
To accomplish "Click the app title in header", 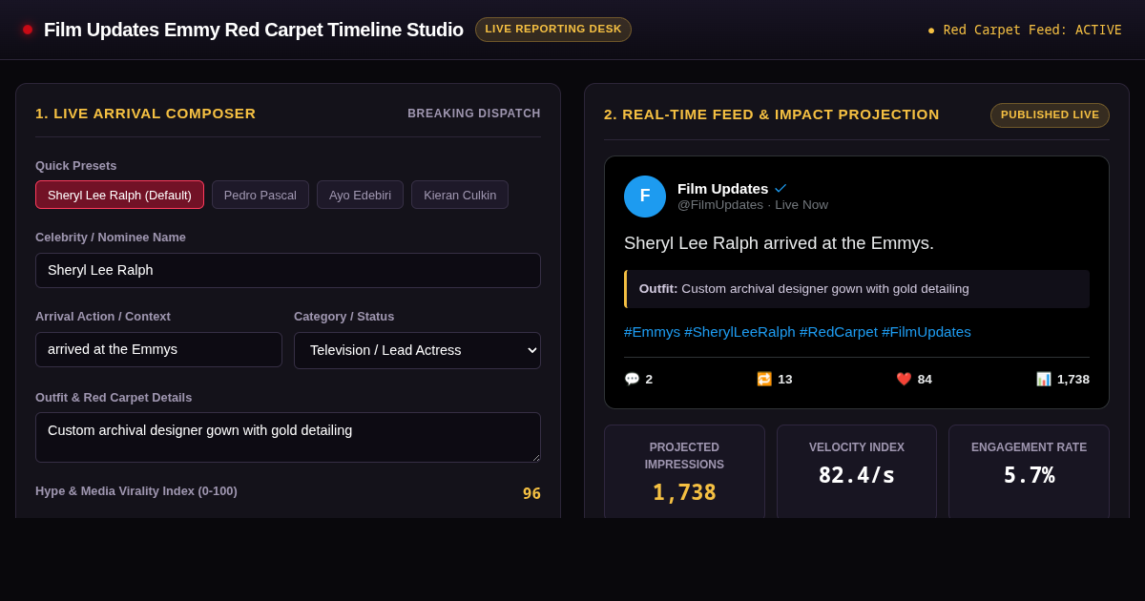I will (254, 30).
